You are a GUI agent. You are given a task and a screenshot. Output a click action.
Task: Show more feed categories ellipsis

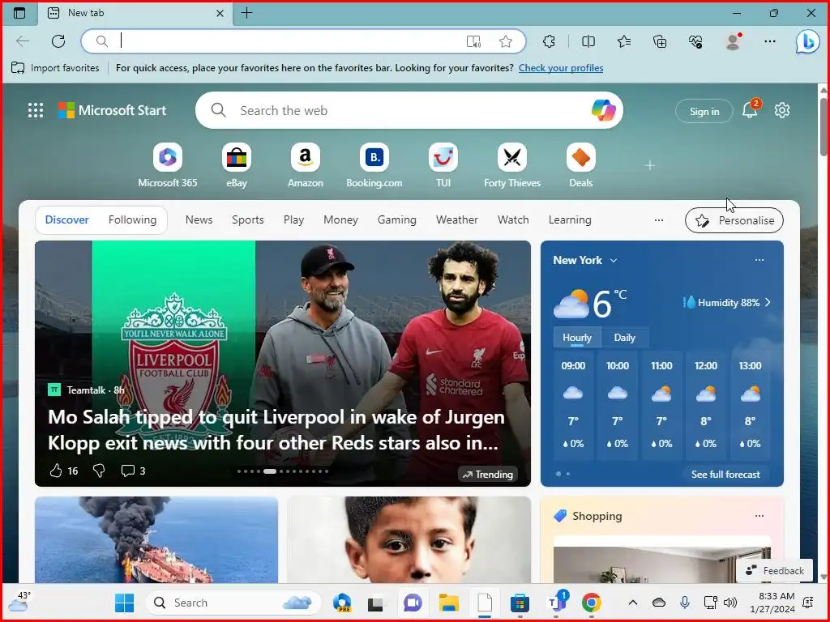pyautogui.click(x=659, y=220)
